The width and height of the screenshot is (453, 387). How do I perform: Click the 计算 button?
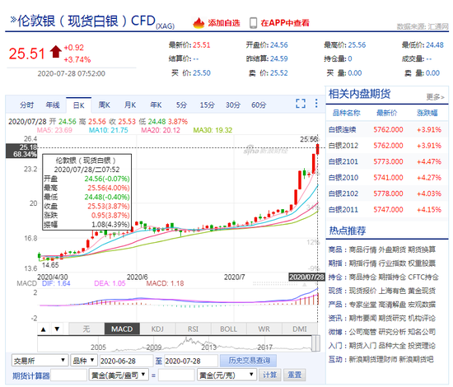(x=270, y=375)
